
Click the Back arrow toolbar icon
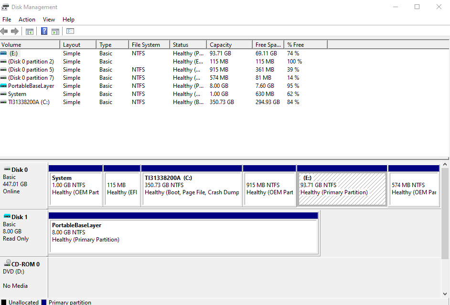tap(4, 31)
